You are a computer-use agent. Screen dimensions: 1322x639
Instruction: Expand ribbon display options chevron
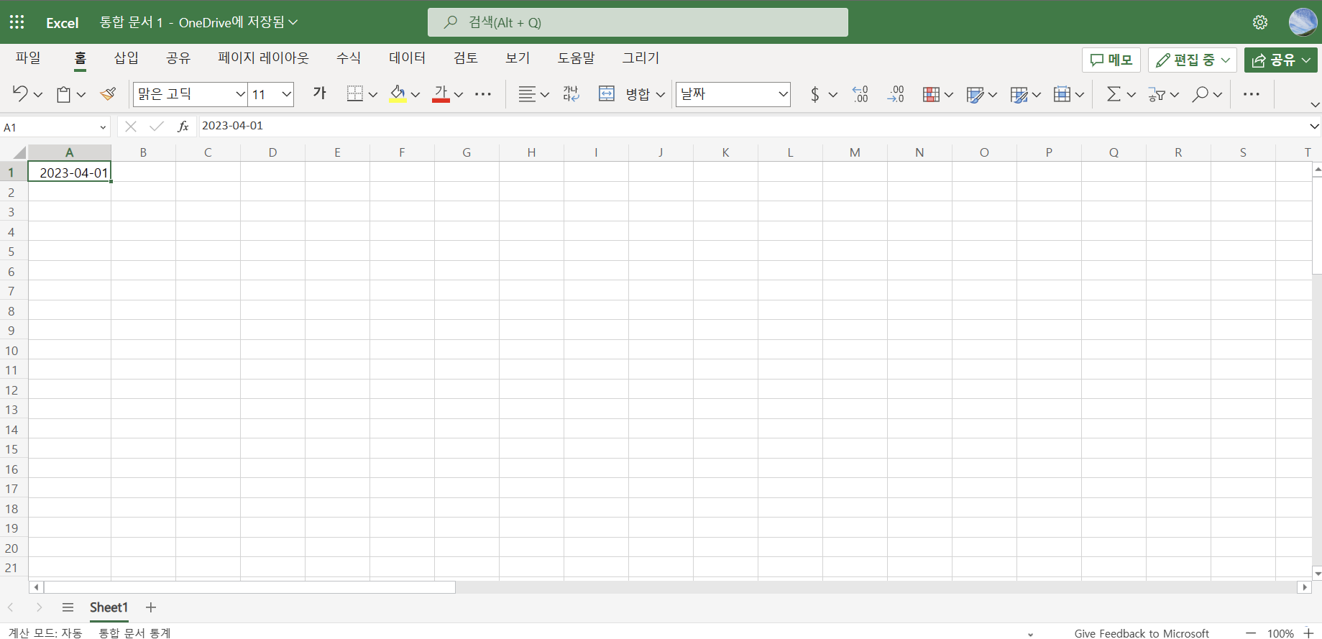coord(1315,105)
